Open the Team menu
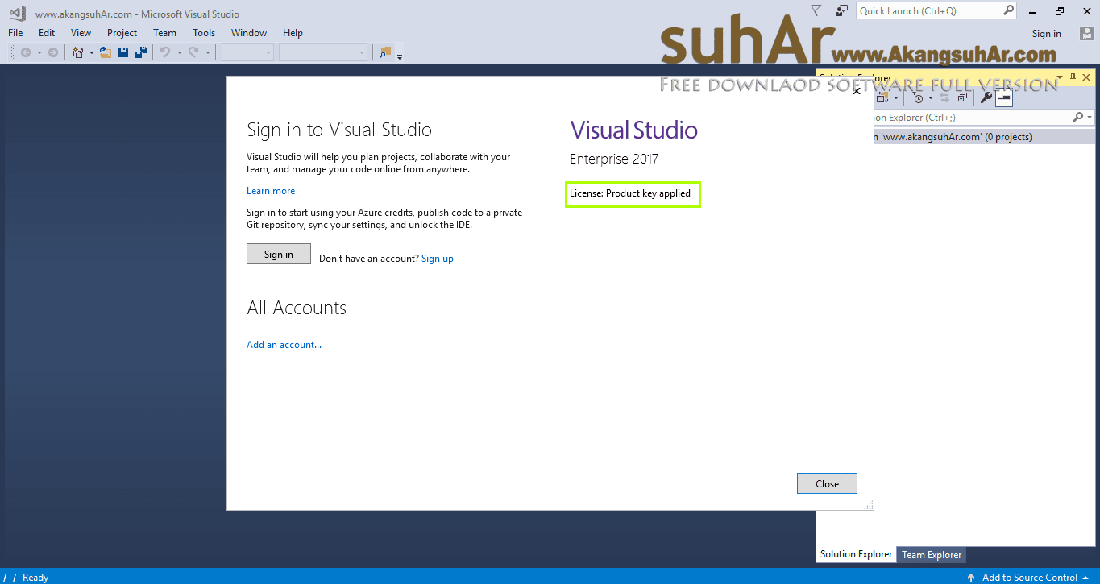This screenshot has height=584, width=1100. pos(164,33)
